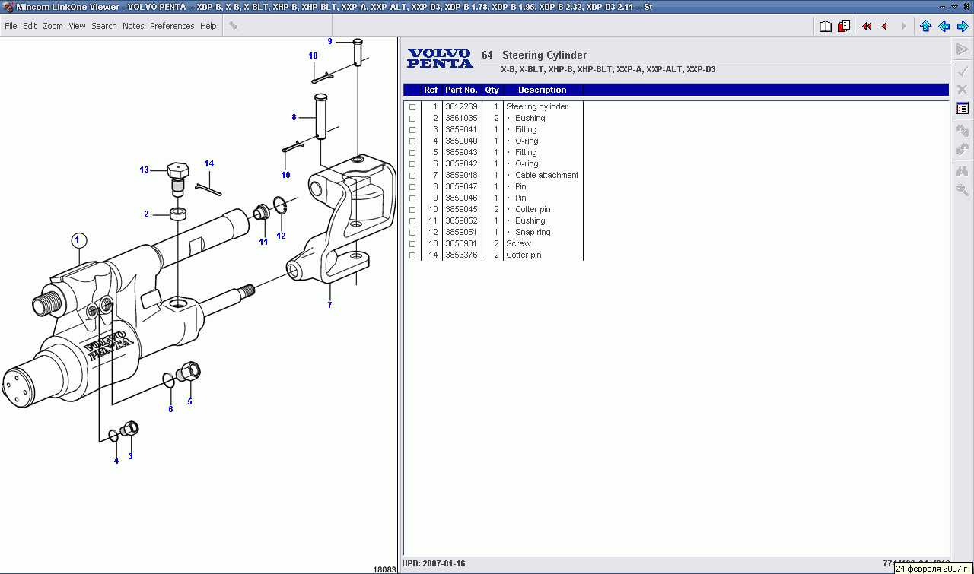Click callout 3 at the bottom fitting
The image size is (974, 574).
(130, 456)
